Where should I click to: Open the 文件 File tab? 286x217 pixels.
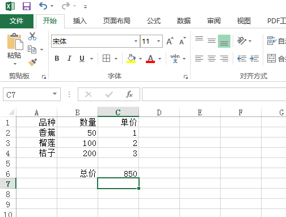point(16,21)
